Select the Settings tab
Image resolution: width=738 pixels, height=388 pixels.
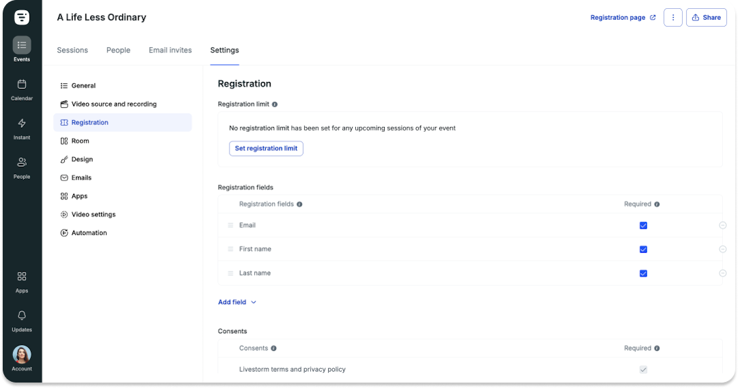click(225, 50)
